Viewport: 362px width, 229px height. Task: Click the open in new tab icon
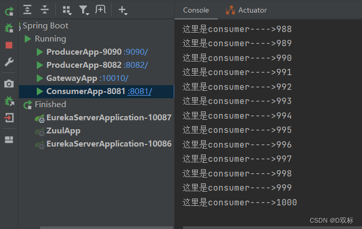click(x=100, y=9)
